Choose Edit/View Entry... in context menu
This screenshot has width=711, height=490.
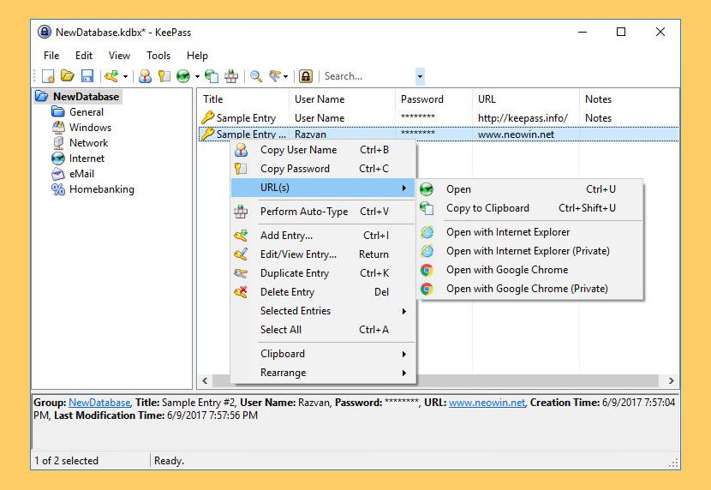pyautogui.click(x=323, y=254)
